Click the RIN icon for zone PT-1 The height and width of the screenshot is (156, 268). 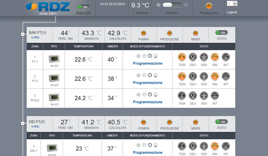point(215,57)
